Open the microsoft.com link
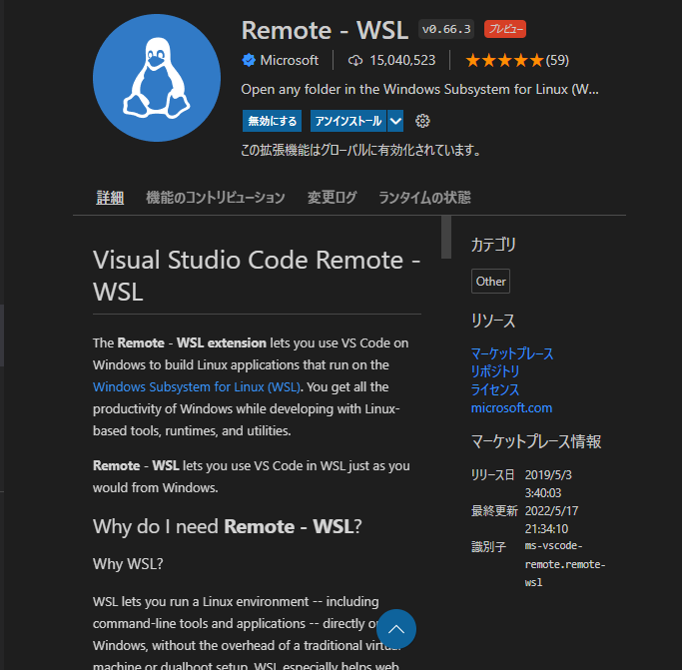 [512, 408]
